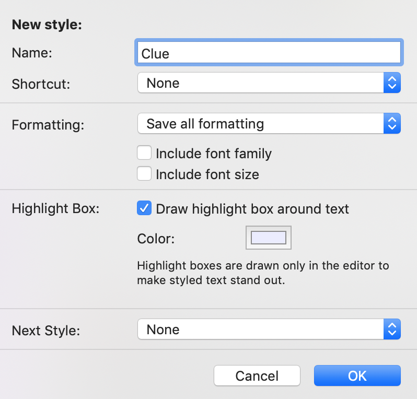
Task: Open the "Save all formatting" dropdown
Action: tap(269, 123)
